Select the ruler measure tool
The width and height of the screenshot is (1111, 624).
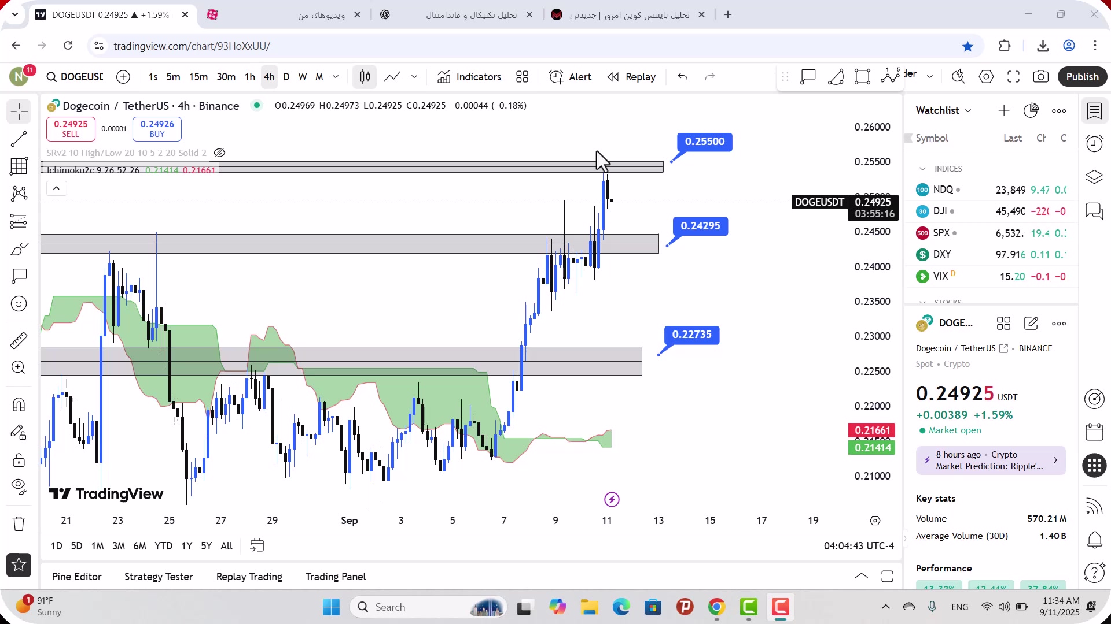[x=19, y=340]
